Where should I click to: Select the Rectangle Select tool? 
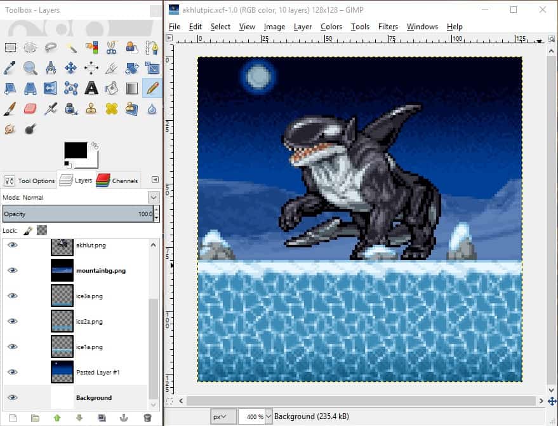tap(10, 48)
